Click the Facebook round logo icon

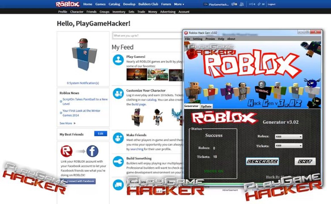92,151
